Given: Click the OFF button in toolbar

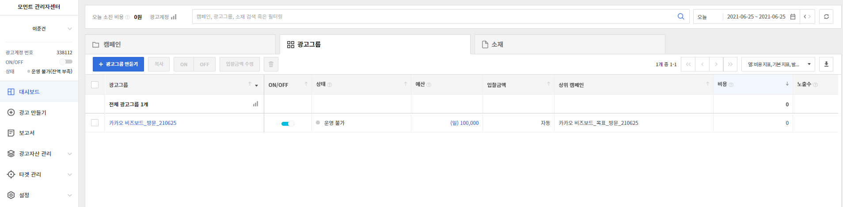Looking at the screenshot, I should click(x=205, y=64).
